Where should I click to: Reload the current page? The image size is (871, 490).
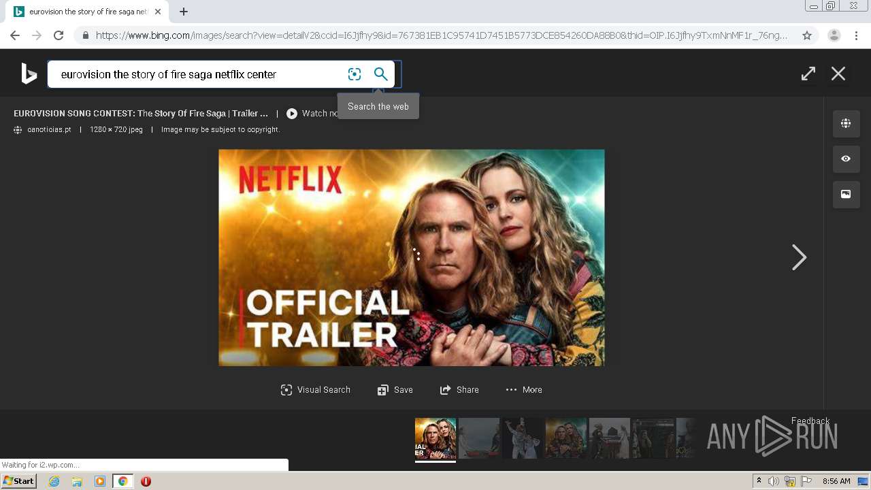(59, 35)
